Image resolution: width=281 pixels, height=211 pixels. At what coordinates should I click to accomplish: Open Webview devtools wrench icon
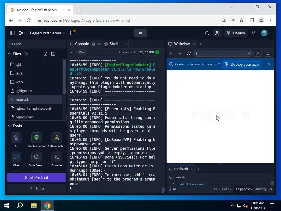coord(258,53)
